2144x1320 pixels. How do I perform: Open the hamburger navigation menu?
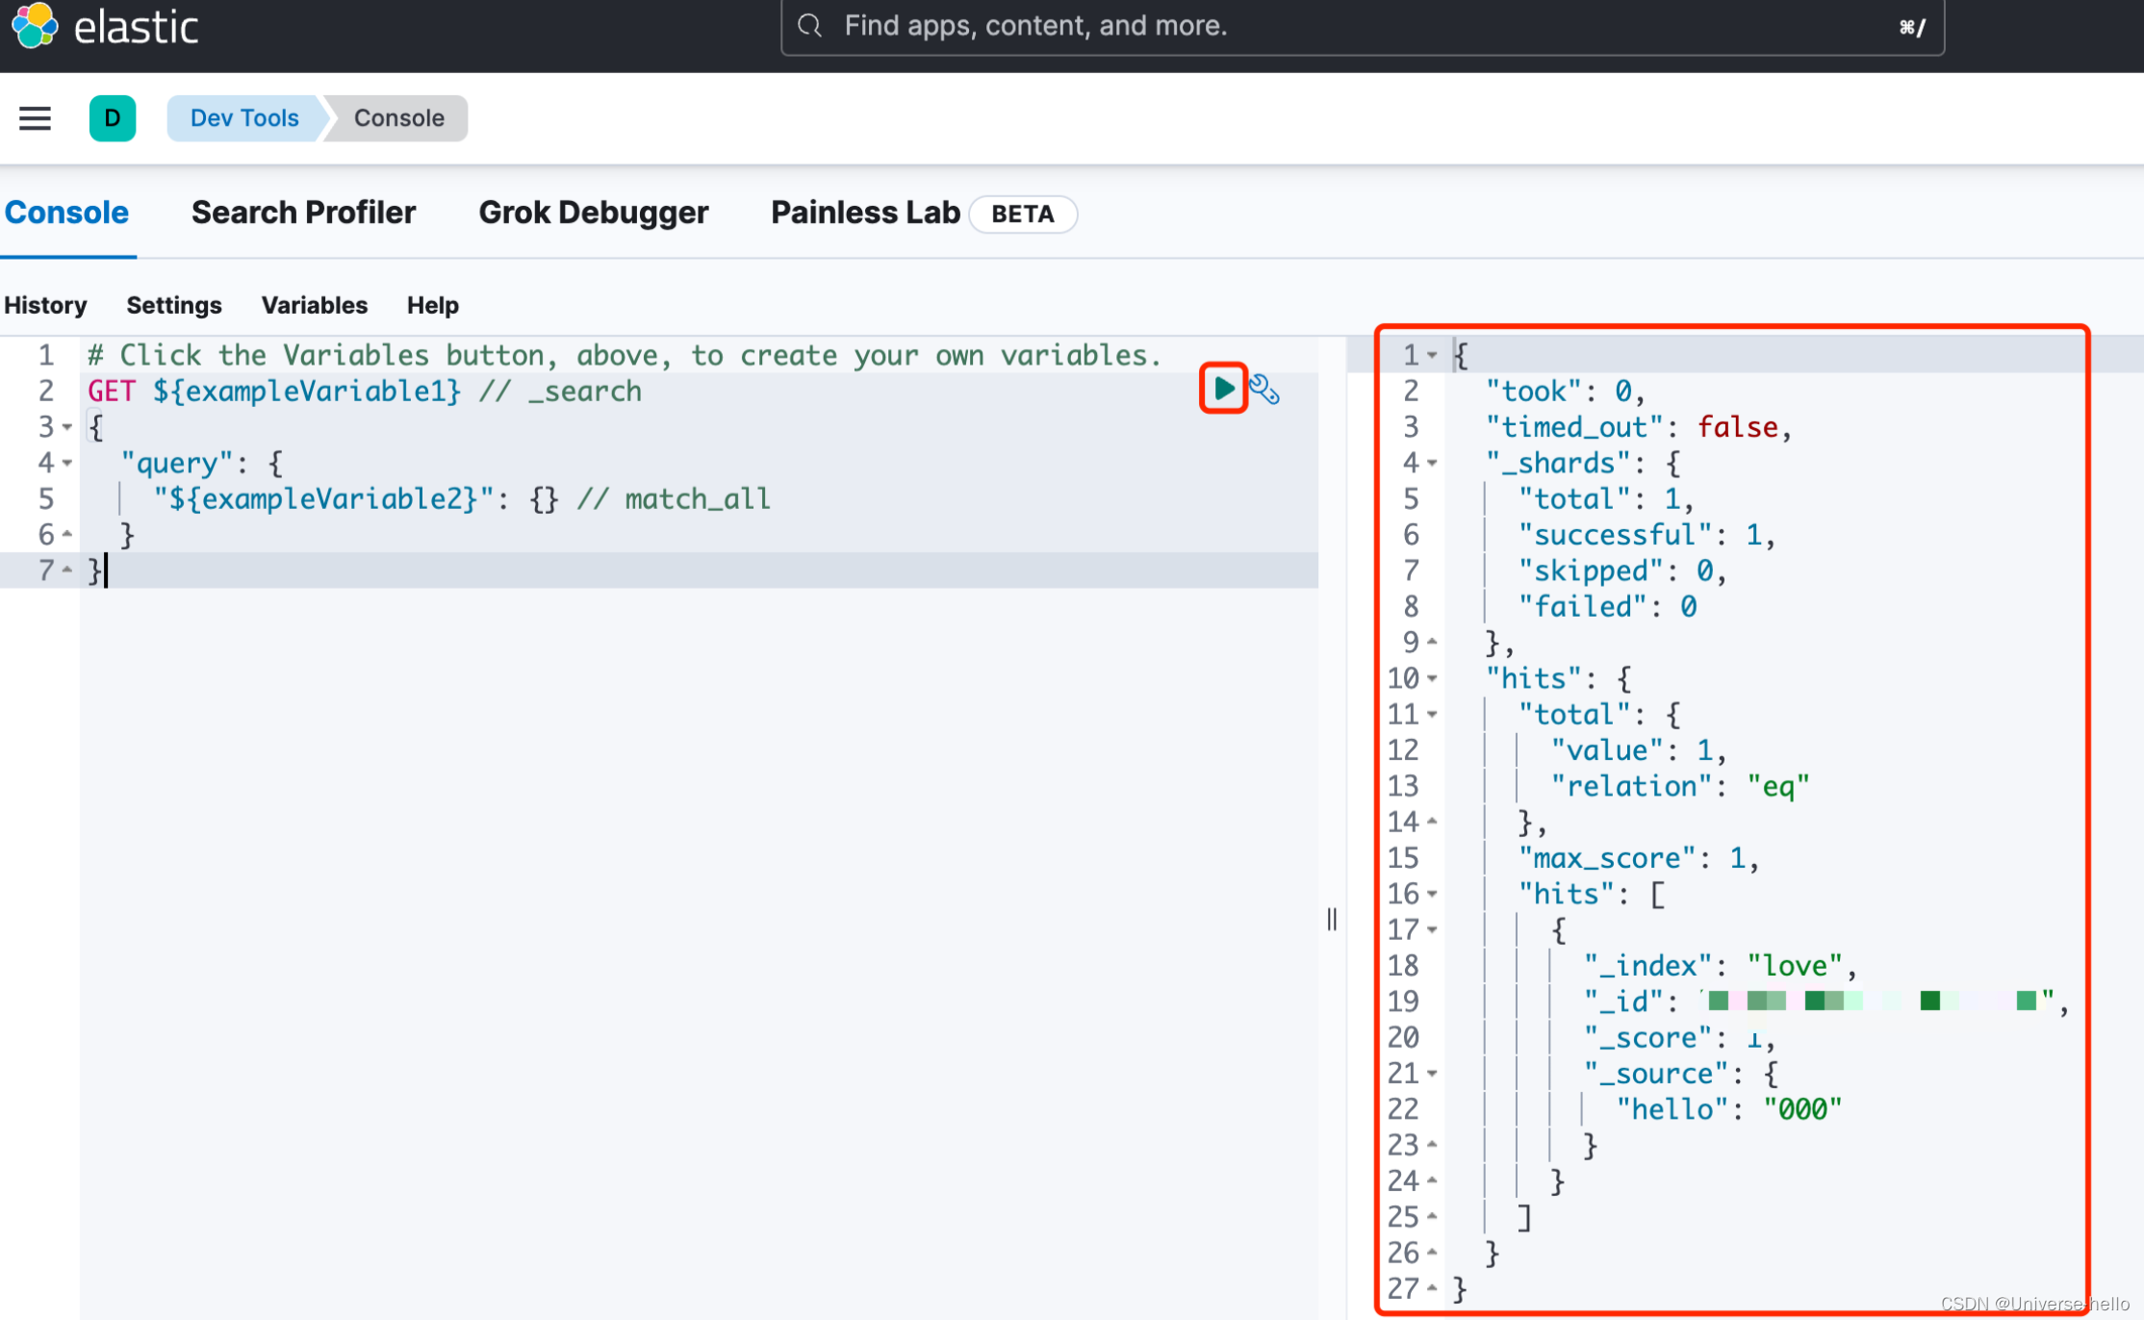(x=35, y=117)
